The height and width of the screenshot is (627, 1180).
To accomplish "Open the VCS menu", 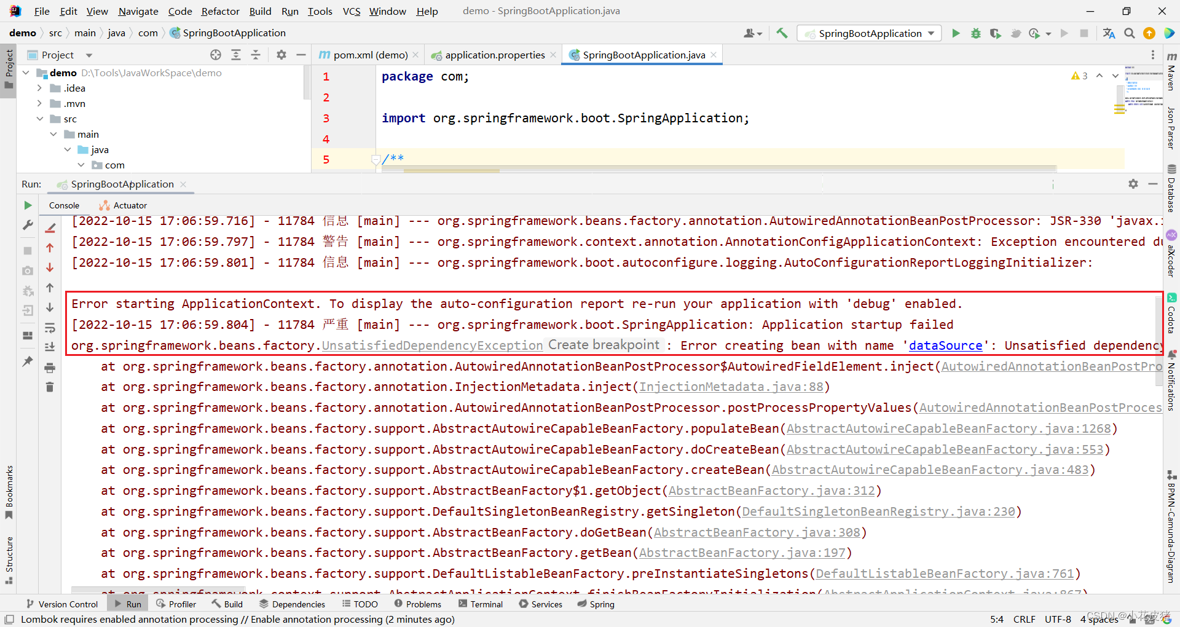I will pos(351,11).
